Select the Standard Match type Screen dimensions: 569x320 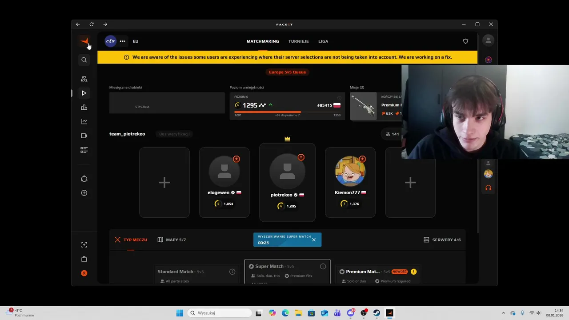[x=196, y=275]
